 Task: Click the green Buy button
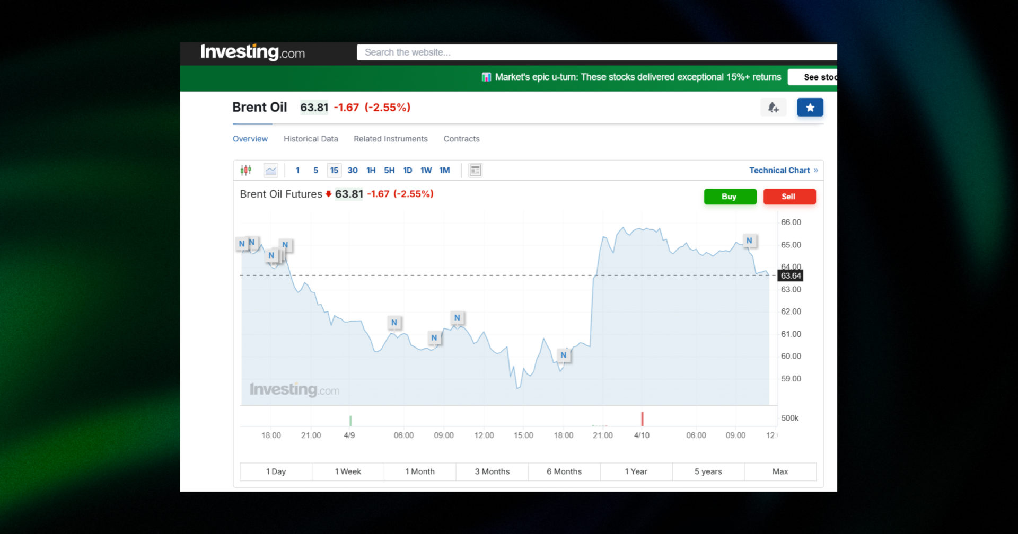(x=730, y=197)
